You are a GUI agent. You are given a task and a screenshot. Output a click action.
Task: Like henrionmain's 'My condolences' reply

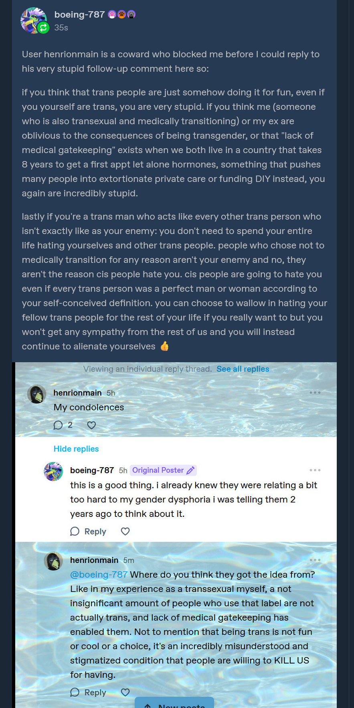coord(91,425)
